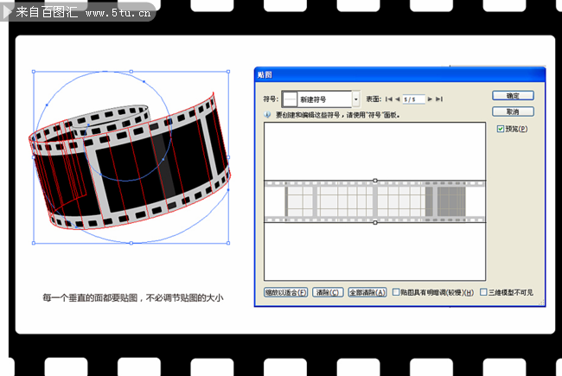
Task: Click the info tip icon
Action: coord(268,114)
